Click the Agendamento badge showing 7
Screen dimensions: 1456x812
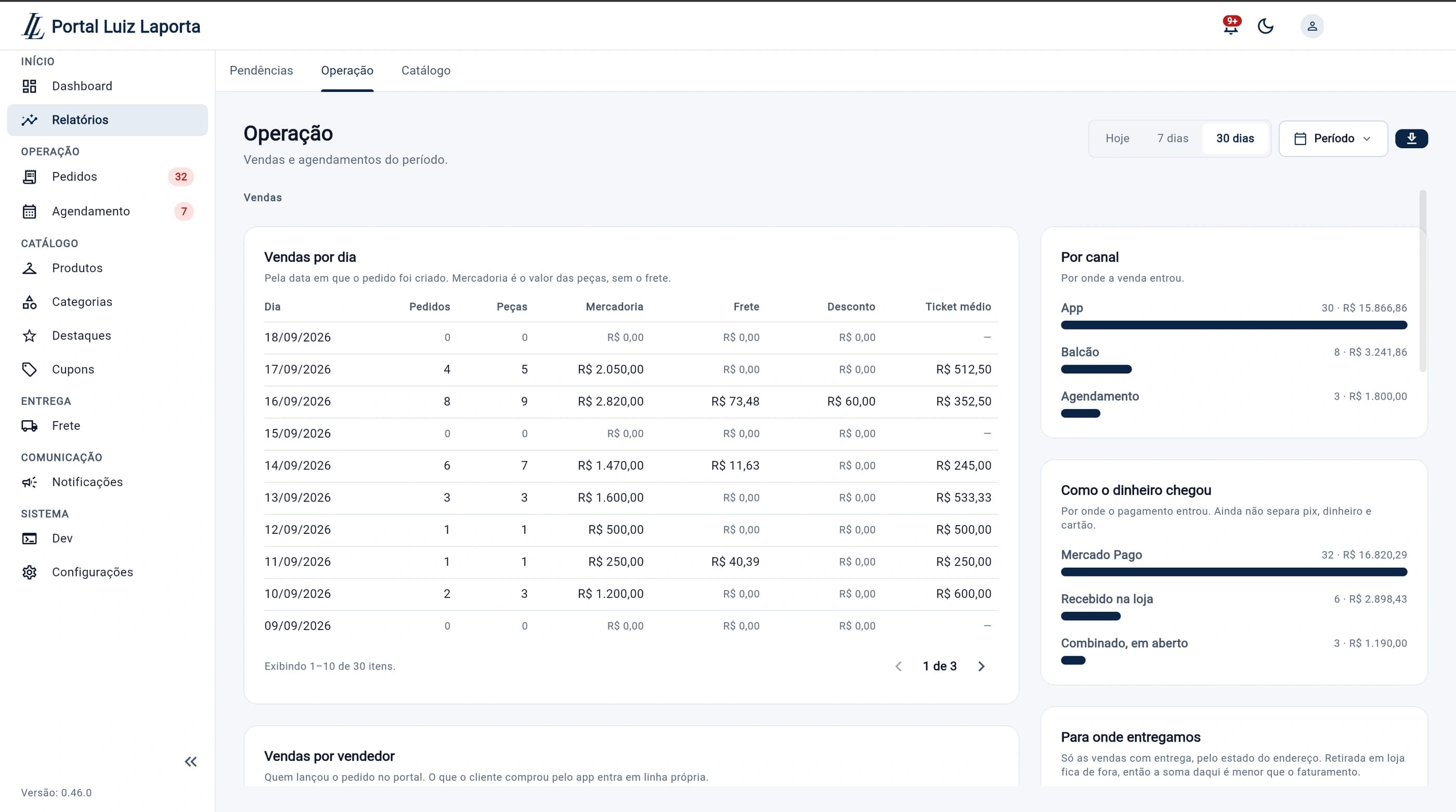pos(184,212)
